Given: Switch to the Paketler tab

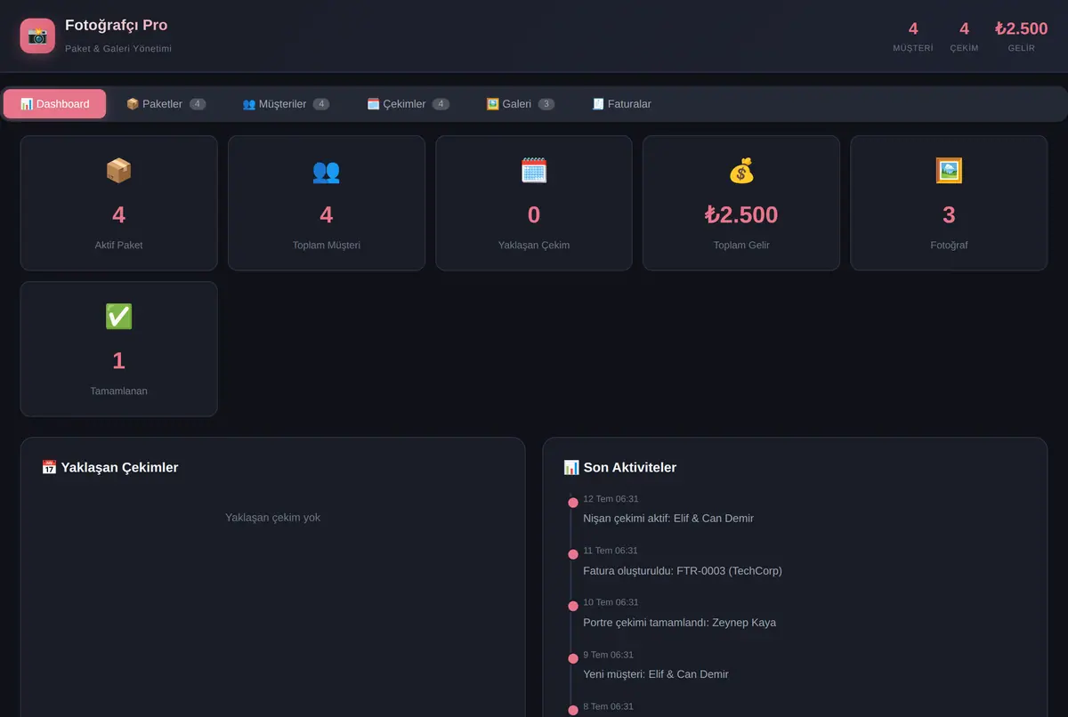Looking at the screenshot, I should [166, 104].
